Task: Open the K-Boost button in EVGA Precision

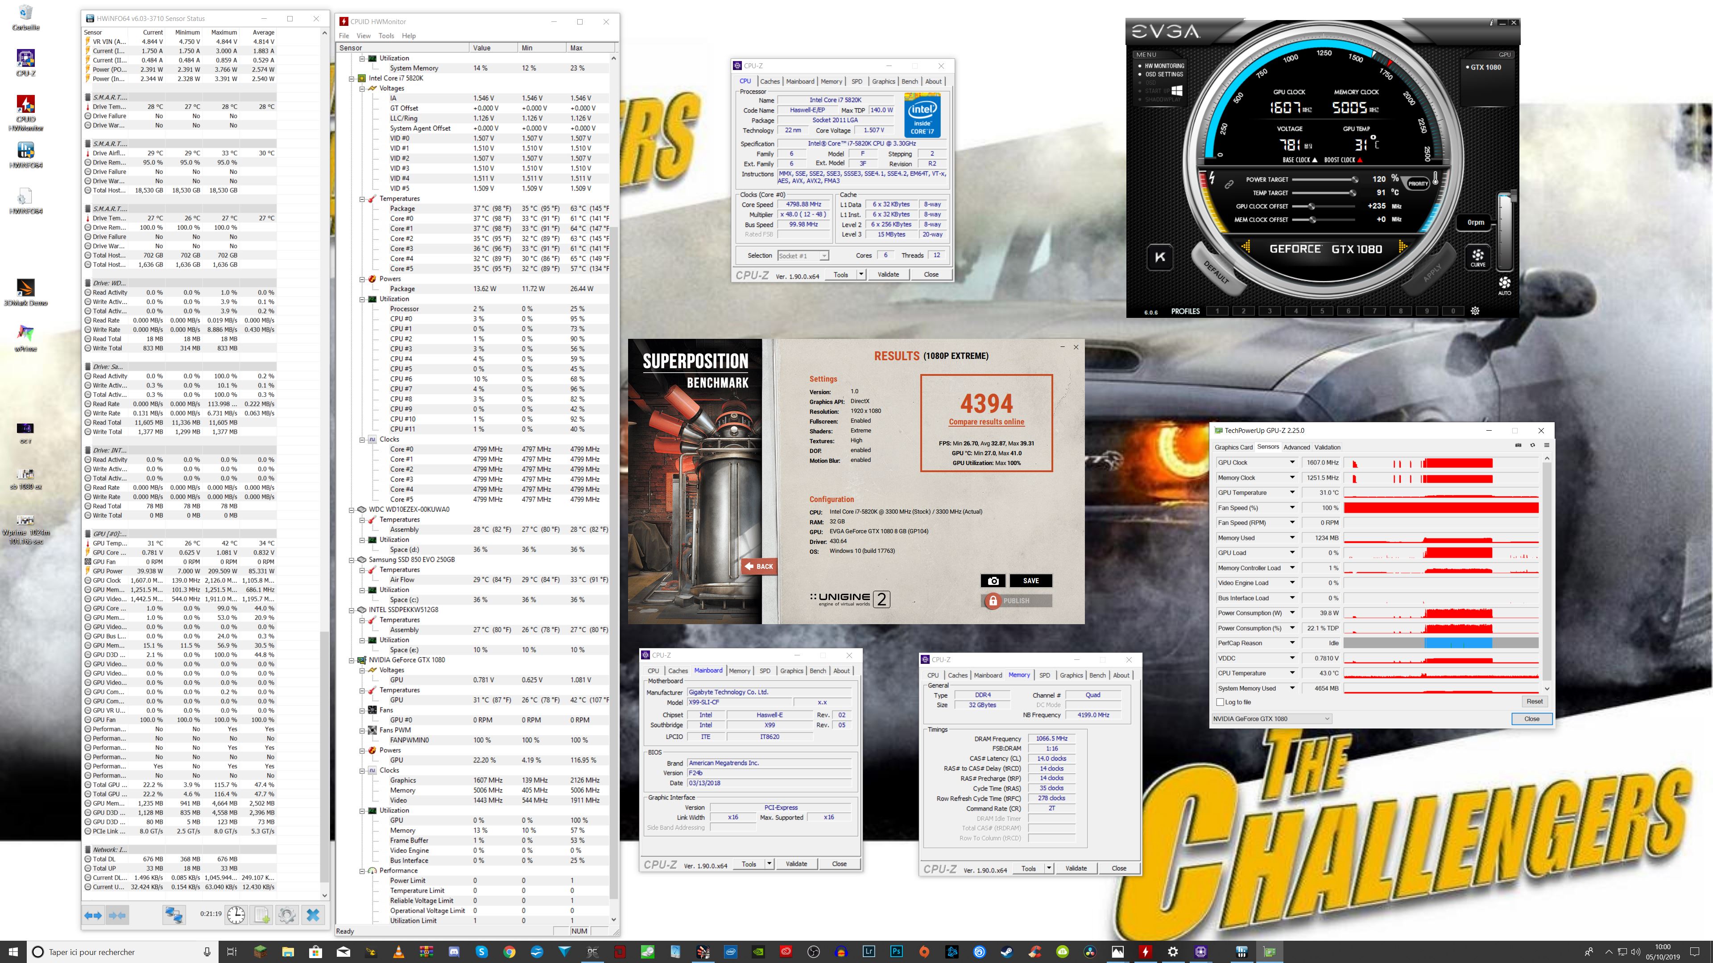Action: pos(1160,257)
